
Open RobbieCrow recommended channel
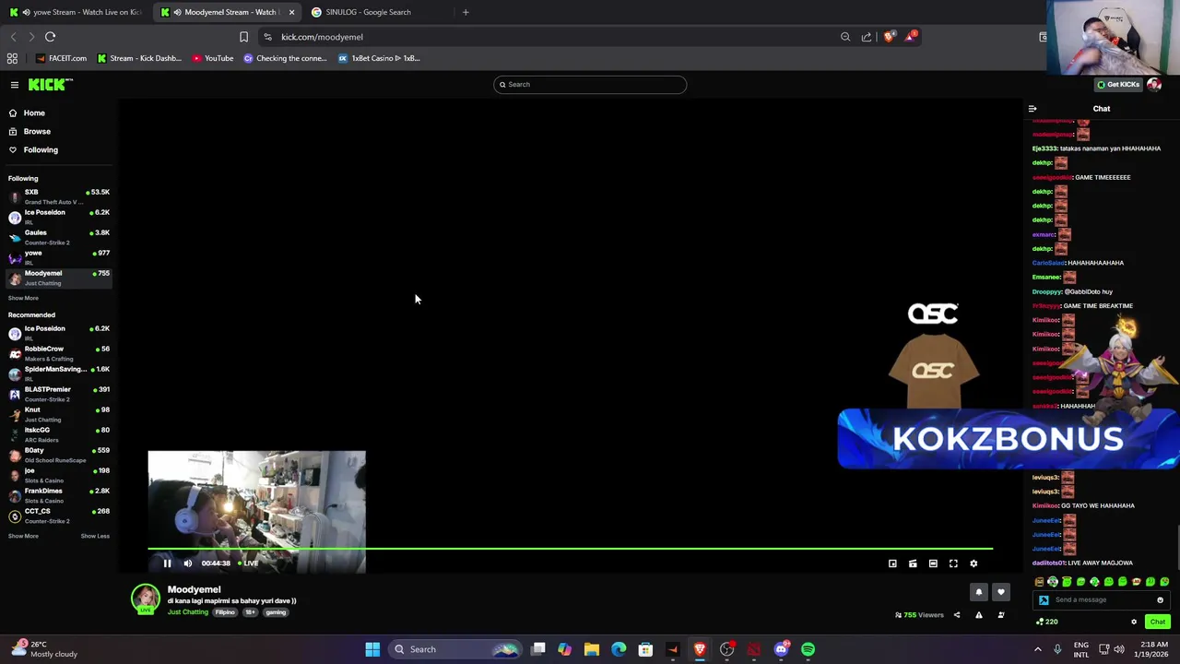pos(59,353)
